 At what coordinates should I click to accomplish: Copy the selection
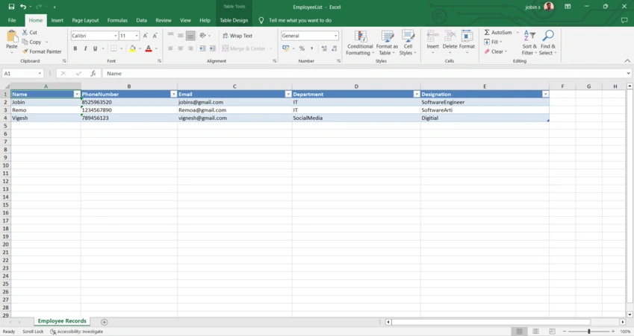[x=31, y=42]
